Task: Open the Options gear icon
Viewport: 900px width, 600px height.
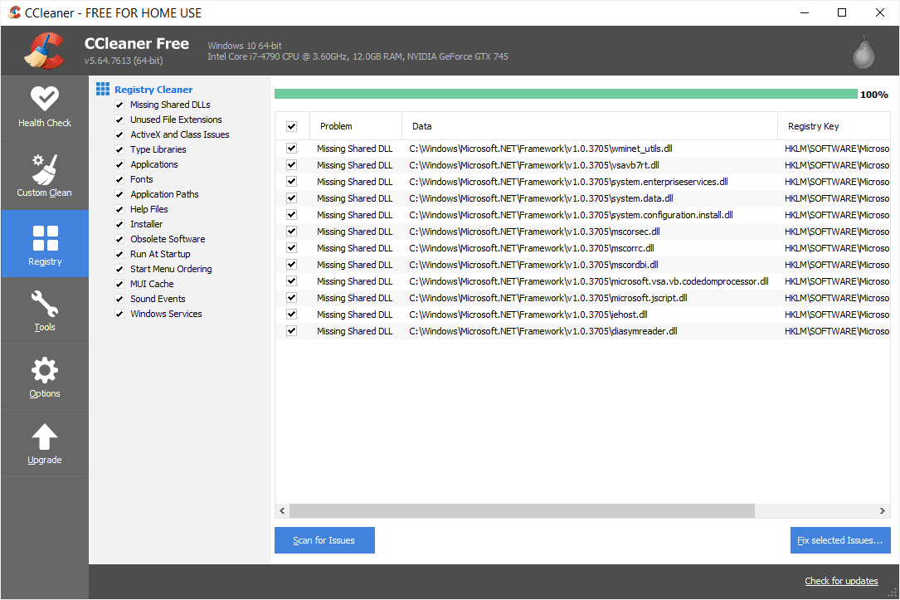Action: click(x=45, y=370)
